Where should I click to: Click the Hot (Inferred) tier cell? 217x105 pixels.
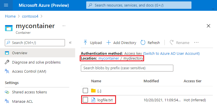(x=195, y=100)
